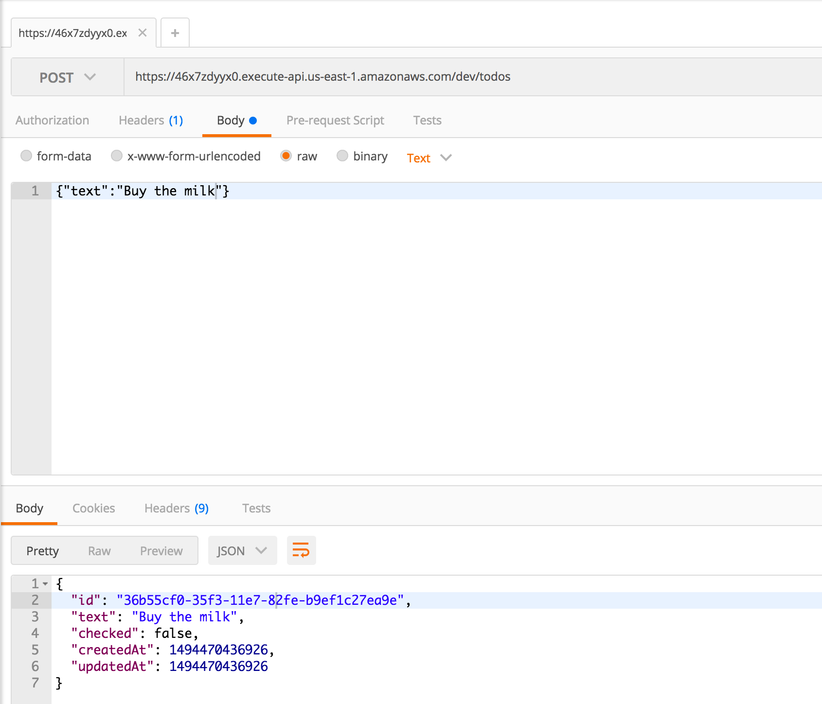Close the 46x7zdyyx0 request tab

[142, 33]
